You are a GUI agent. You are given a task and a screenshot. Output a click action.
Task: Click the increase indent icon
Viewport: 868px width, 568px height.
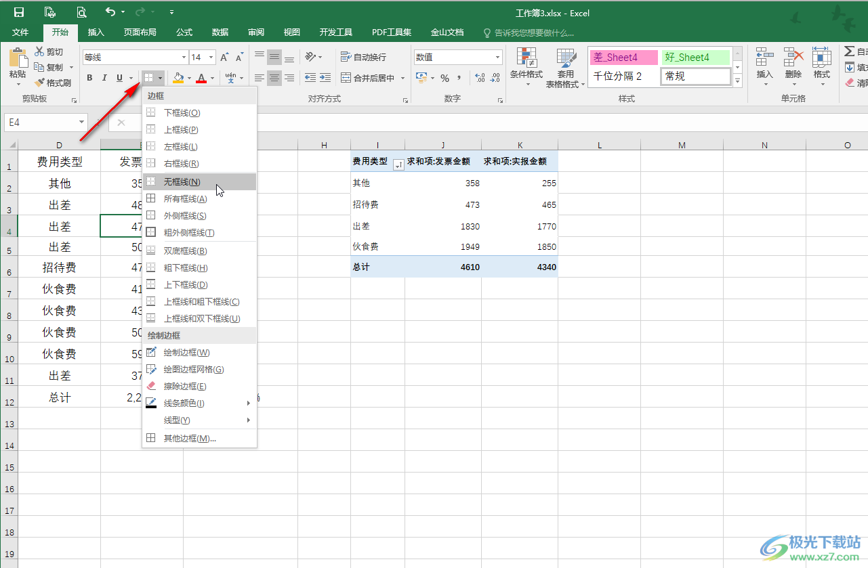(325, 78)
